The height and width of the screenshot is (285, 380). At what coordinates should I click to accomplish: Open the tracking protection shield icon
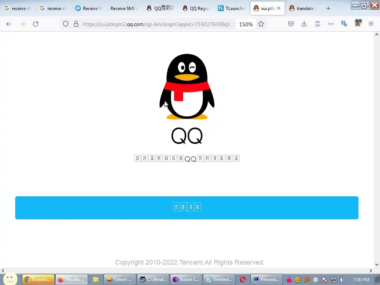[x=66, y=24]
